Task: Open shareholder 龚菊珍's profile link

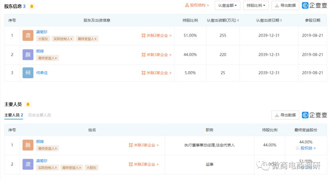Action: point(42,32)
